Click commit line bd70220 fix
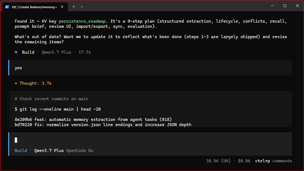Image resolution: width=304 pixels, height=171 pixels. (x=103, y=125)
